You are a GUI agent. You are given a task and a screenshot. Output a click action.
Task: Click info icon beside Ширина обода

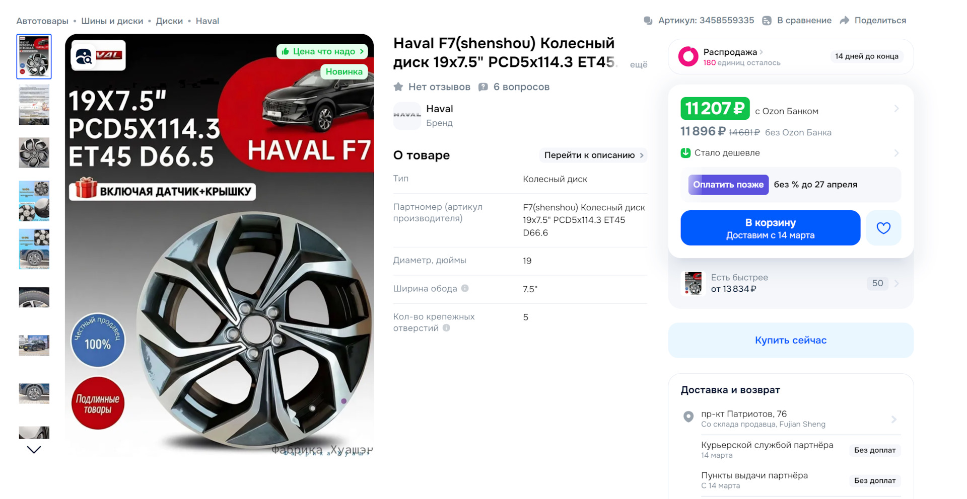tap(465, 288)
